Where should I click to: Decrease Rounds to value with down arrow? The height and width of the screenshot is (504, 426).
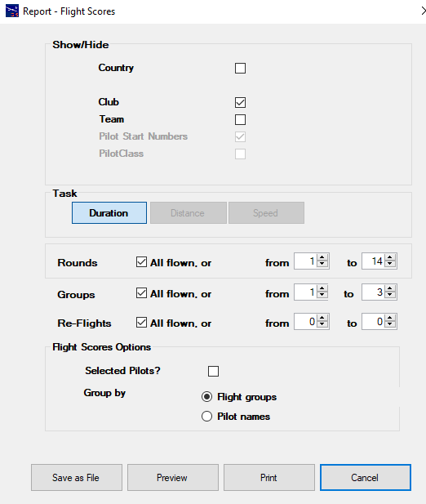390,264
